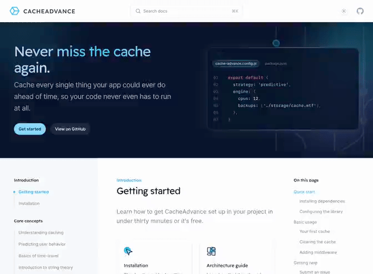Focus the Search docs field

pos(186,11)
